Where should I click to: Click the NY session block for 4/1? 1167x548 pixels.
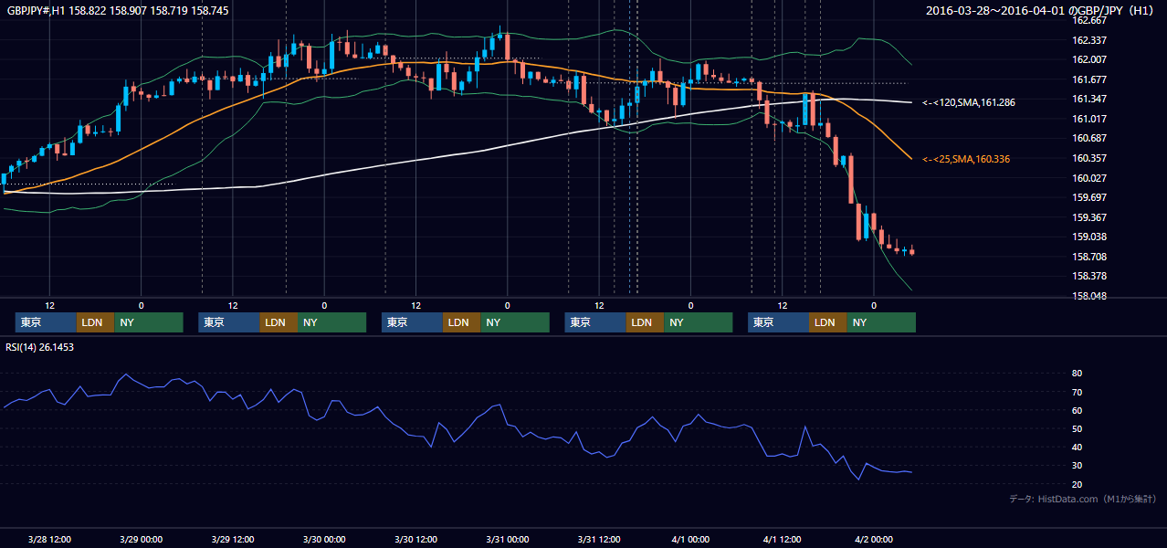(x=881, y=322)
